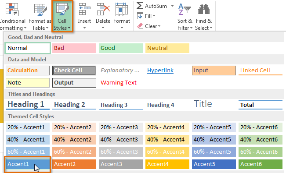Apply the Heading 2 style
This screenshot has width=286, height=173.
74,105
